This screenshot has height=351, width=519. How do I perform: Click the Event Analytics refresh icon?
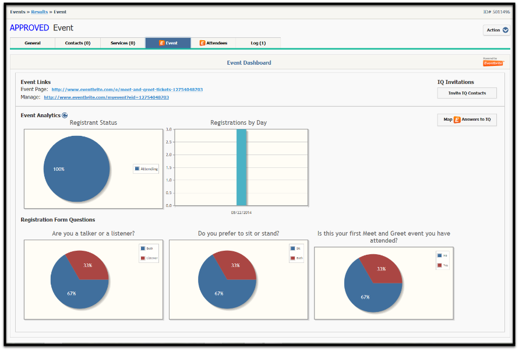click(x=65, y=115)
